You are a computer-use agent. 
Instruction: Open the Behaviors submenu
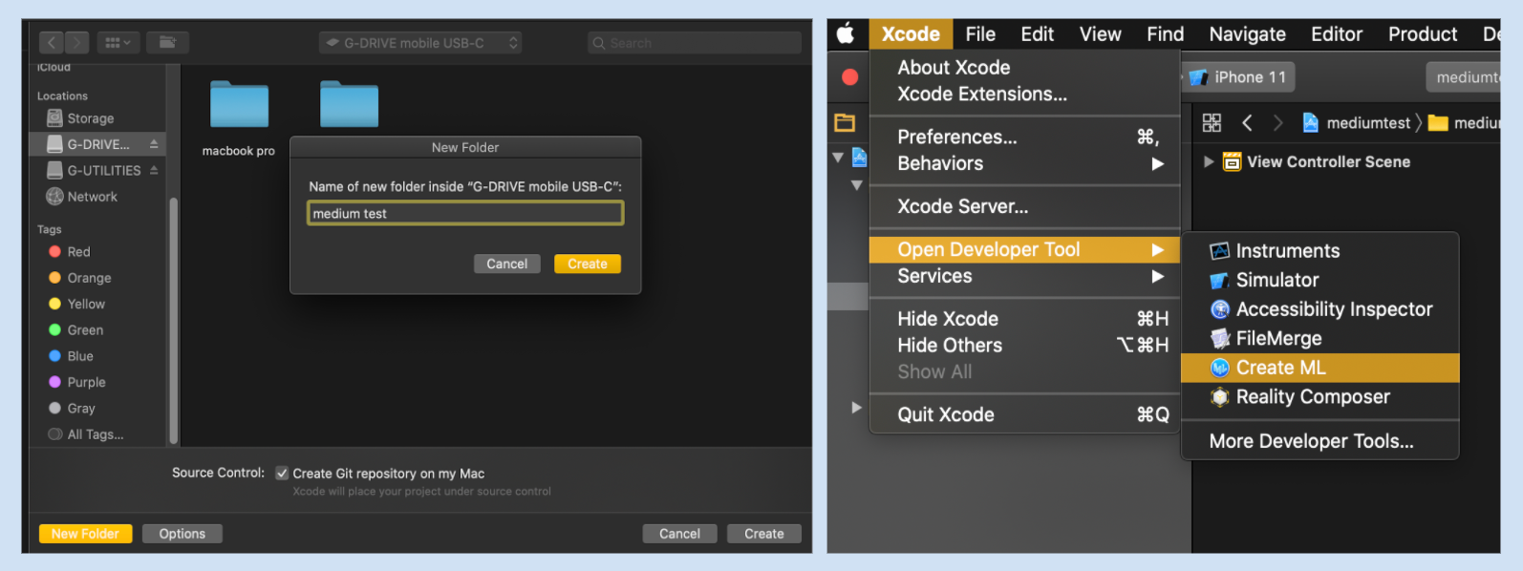tap(1024, 163)
